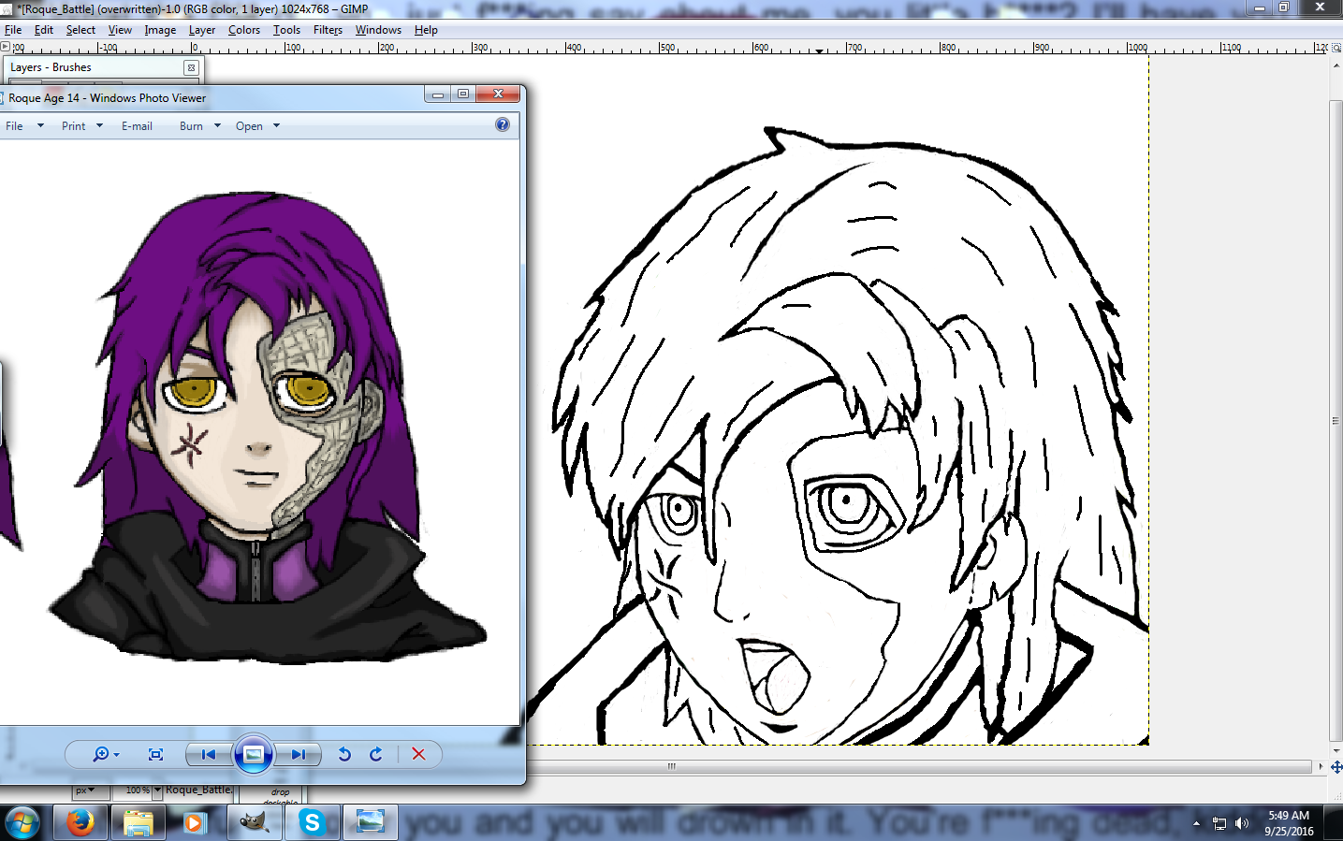This screenshot has width=1343, height=841.
Task: Close the Photo Viewer window
Action: coord(498,94)
